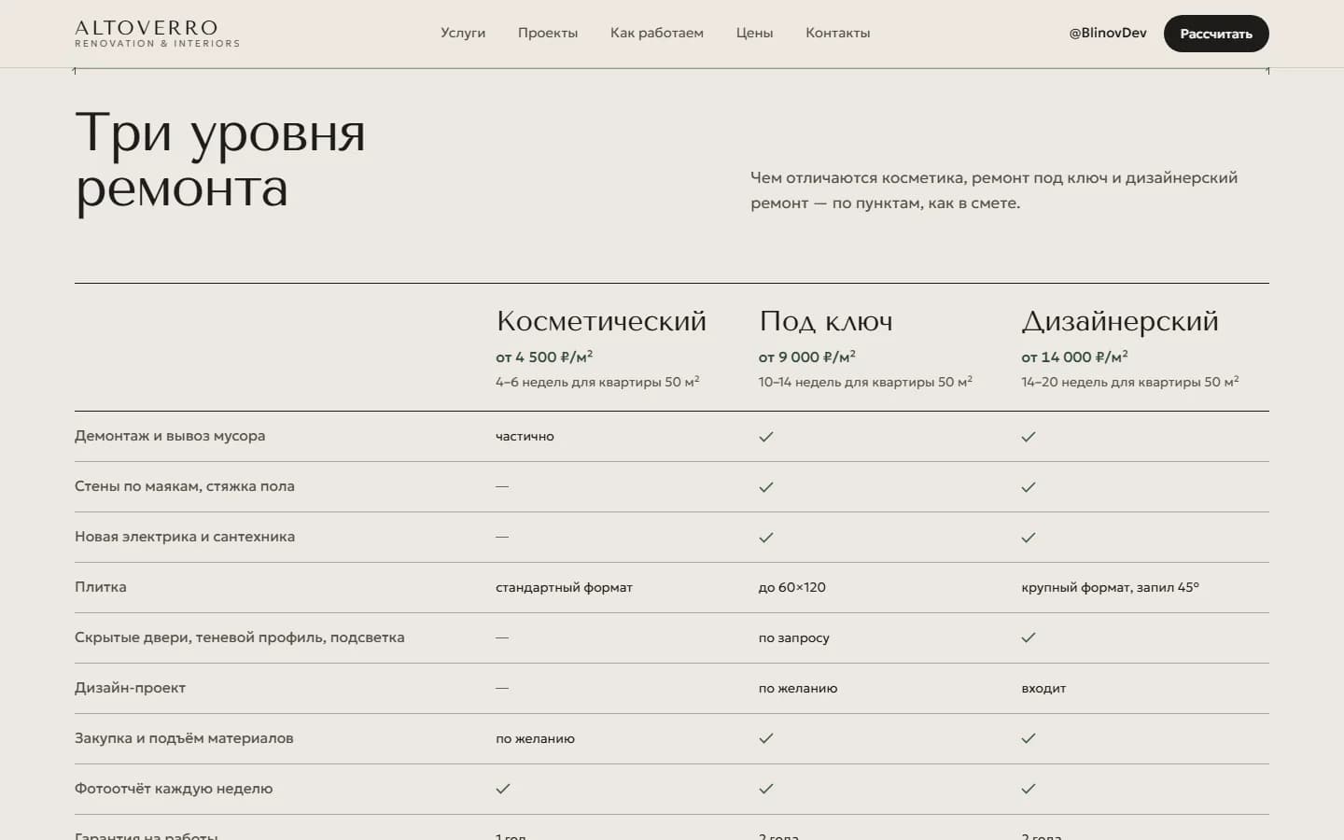
Task: Select the Дизайнерский column heading
Action: coord(1120,322)
